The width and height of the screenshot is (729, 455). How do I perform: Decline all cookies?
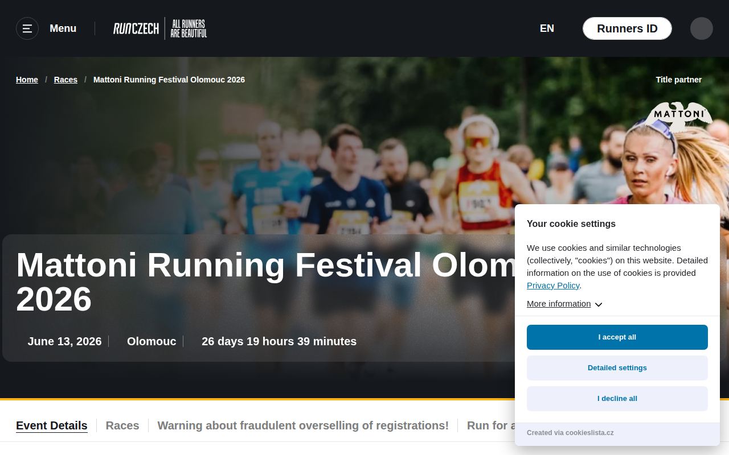pyautogui.click(x=617, y=399)
